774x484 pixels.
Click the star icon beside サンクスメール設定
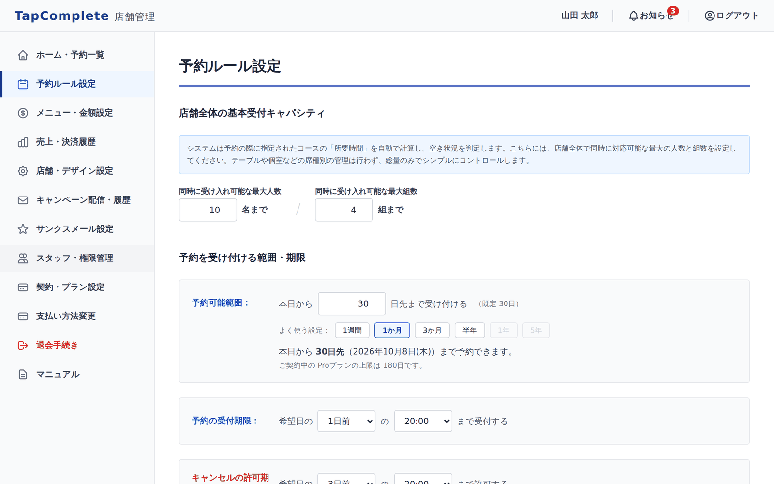click(x=23, y=229)
